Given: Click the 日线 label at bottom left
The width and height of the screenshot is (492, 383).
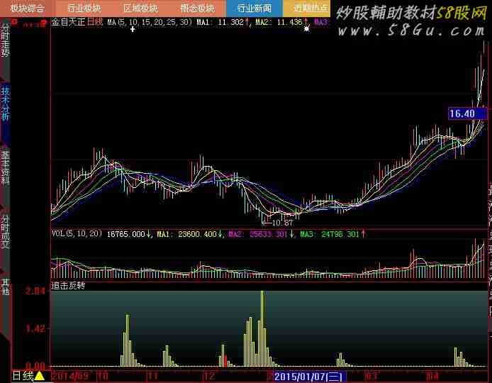Looking at the screenshot, I should [x=23, y=376].
